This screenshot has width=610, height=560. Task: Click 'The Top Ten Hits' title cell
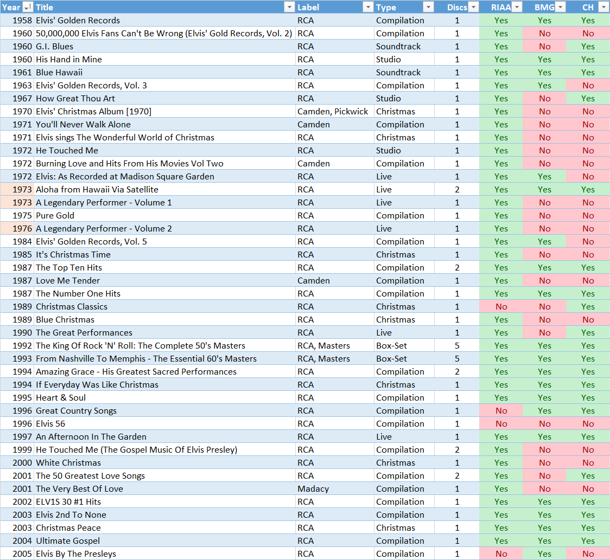pos(164,268)
